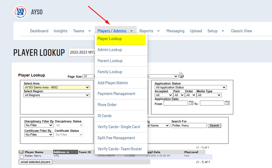Click the email selected players button

coord(35,162)
